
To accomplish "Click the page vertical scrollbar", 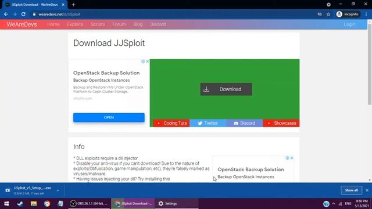I will tap(370, 64).
